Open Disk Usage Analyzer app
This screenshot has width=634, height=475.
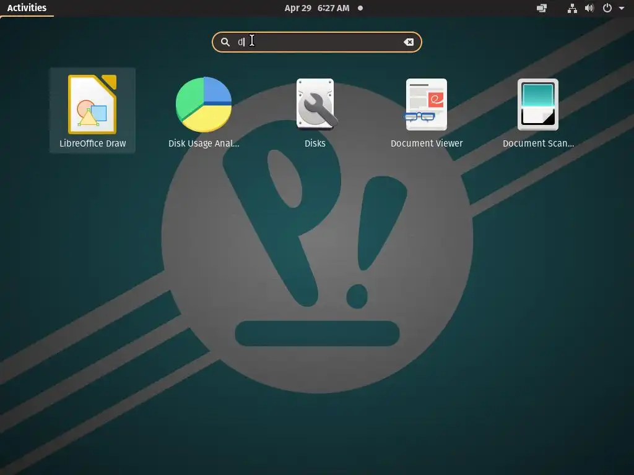(204, 110)
